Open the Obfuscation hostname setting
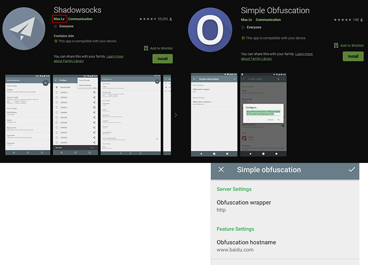Viewport: 368px width, 265px height. click(246, 245)
